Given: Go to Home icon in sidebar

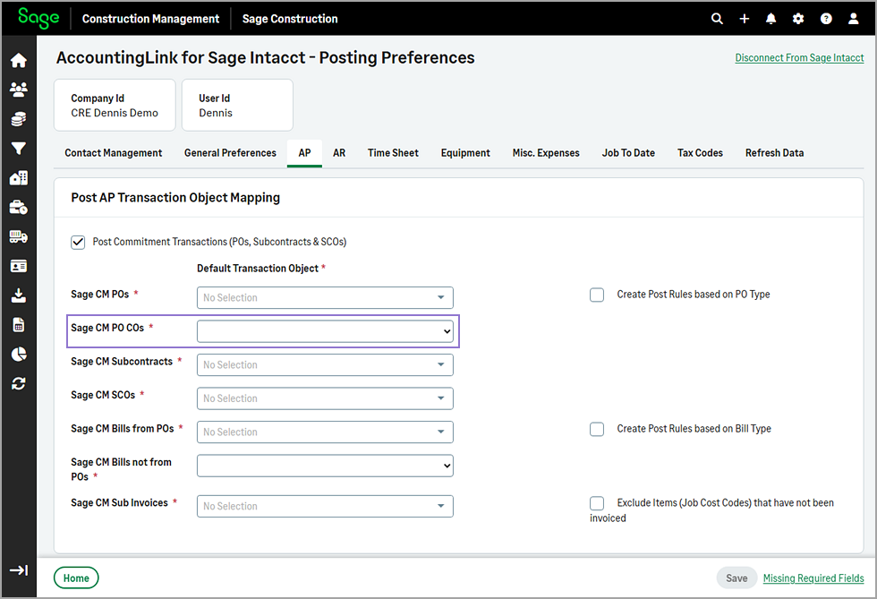Looking at the screenshot, I should point(19,60).
